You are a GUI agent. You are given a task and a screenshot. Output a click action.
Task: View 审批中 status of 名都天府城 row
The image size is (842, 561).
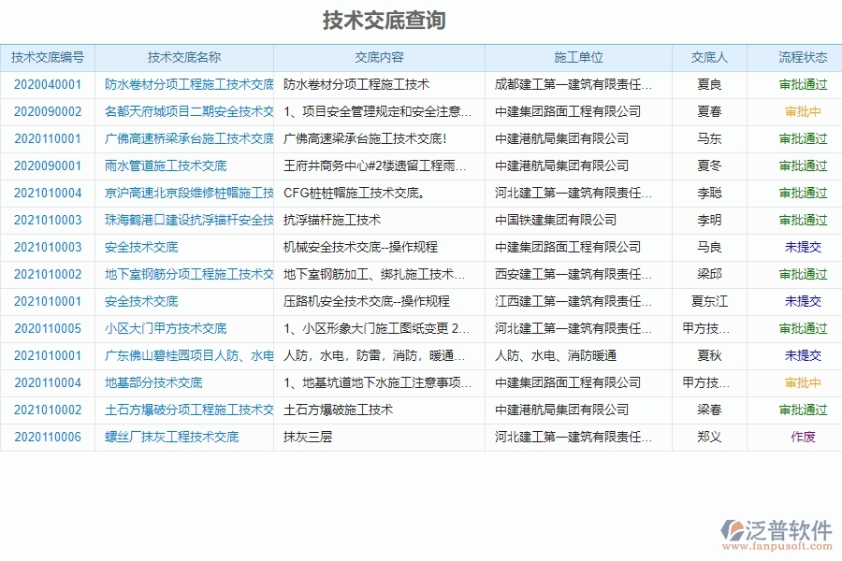click(802, 111)
